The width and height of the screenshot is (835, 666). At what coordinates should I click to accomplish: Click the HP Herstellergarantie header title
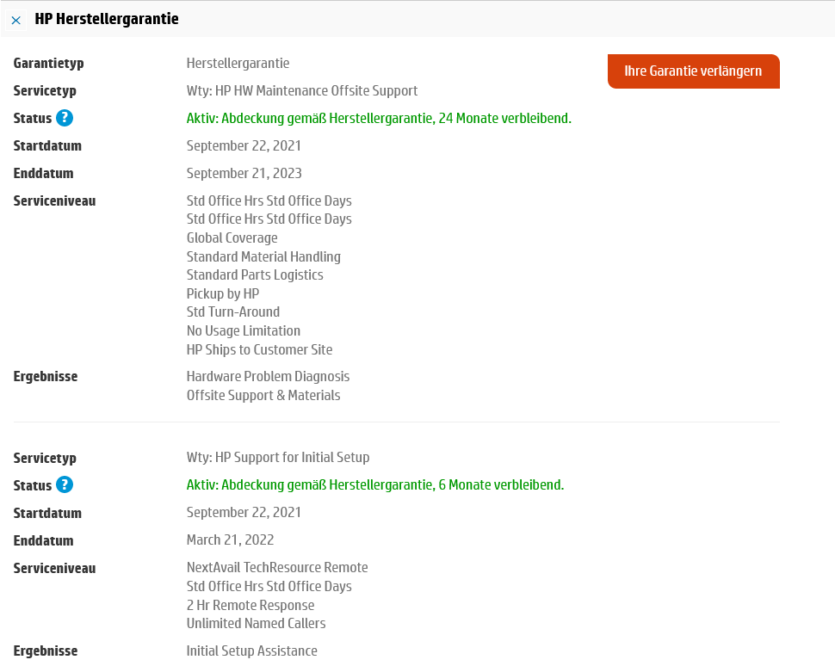pyautogui.click(x=107, y=18)
